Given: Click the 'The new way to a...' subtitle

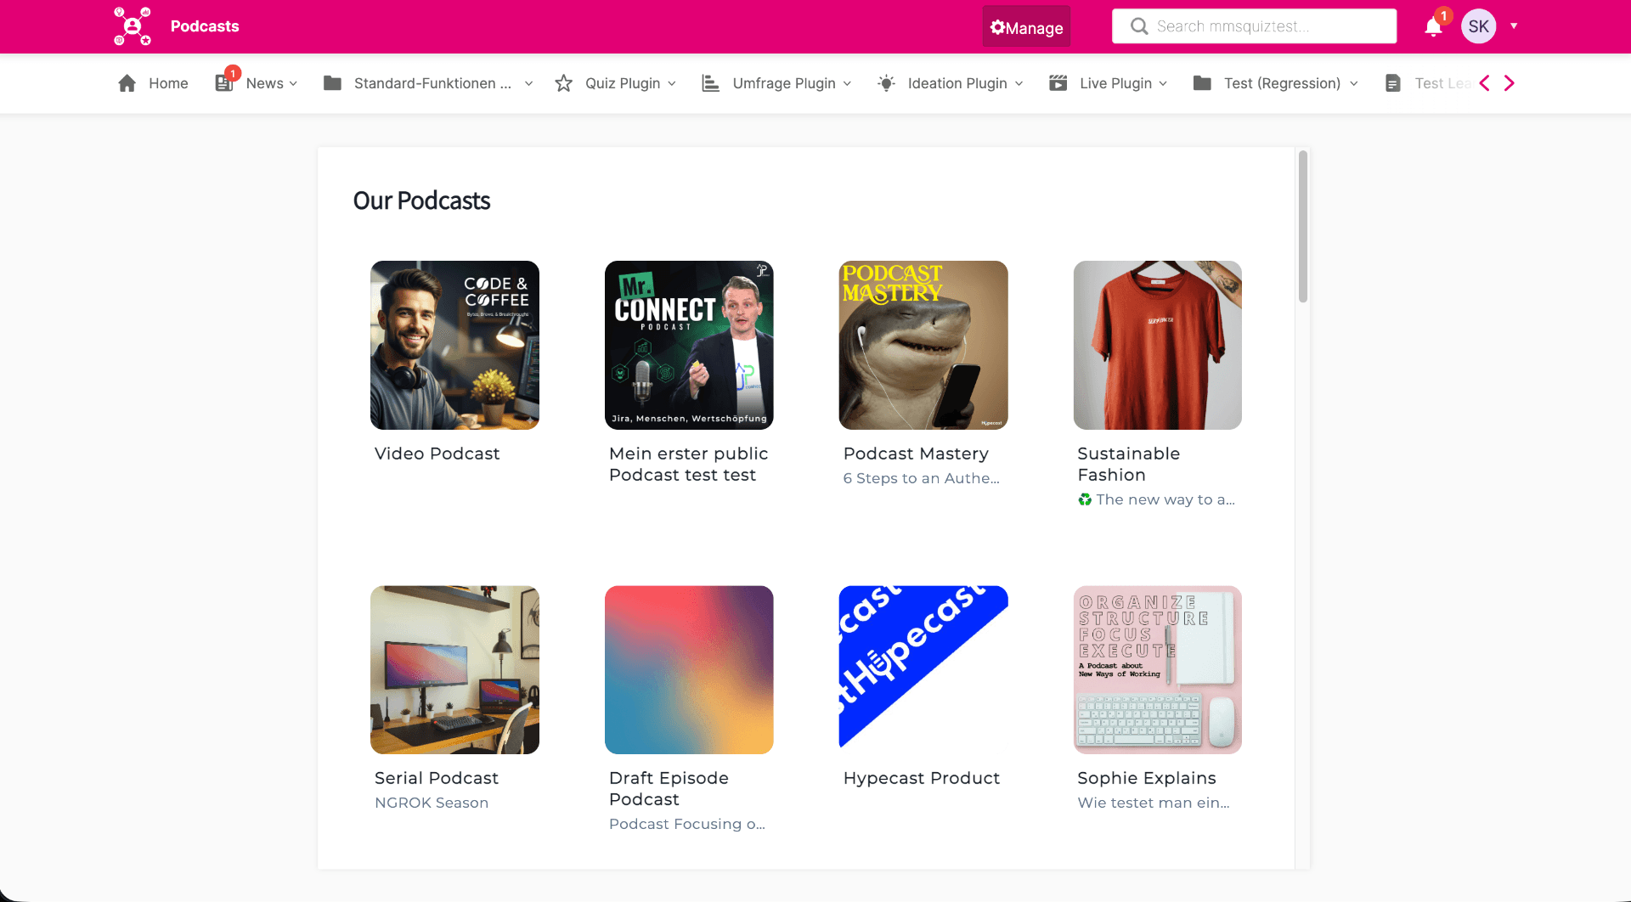Looking at the screenshot, I should tap(1156, 499).
